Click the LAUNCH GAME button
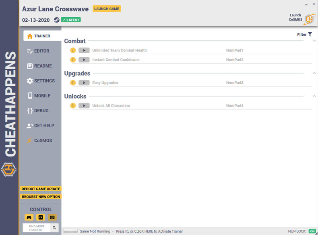 point(107,9)
